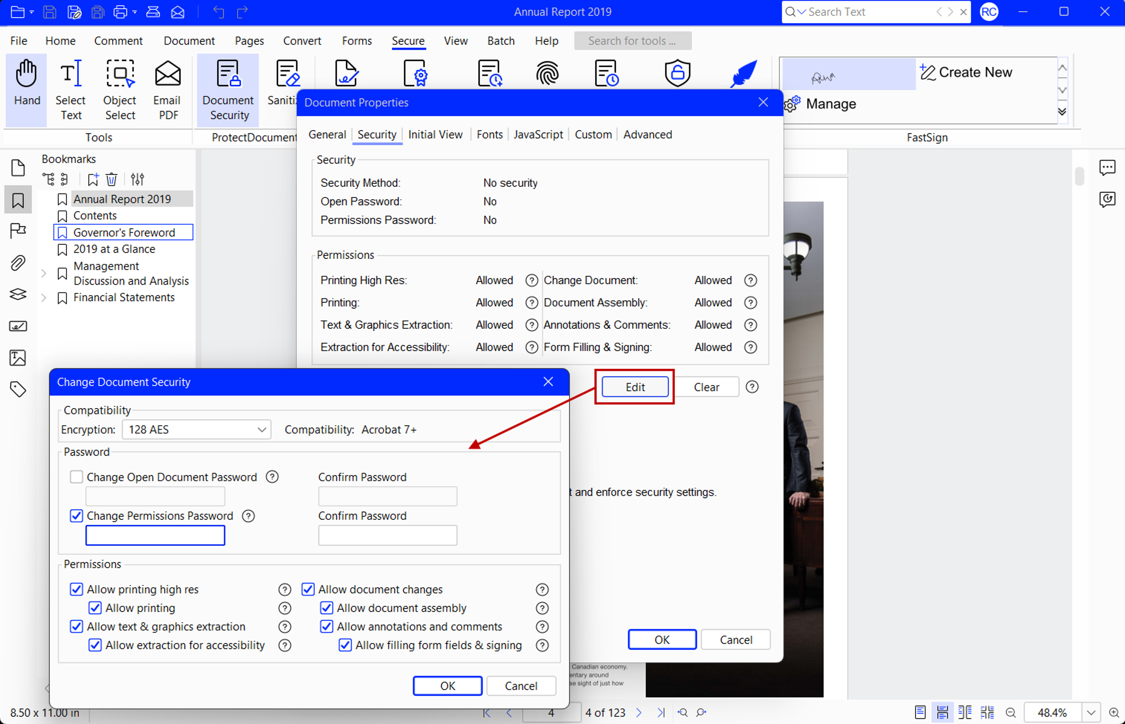Viewport: 1125px width, 724px height.
Task: Toggle Allow text & graphics extraction
Action: [x=76, y=627]
